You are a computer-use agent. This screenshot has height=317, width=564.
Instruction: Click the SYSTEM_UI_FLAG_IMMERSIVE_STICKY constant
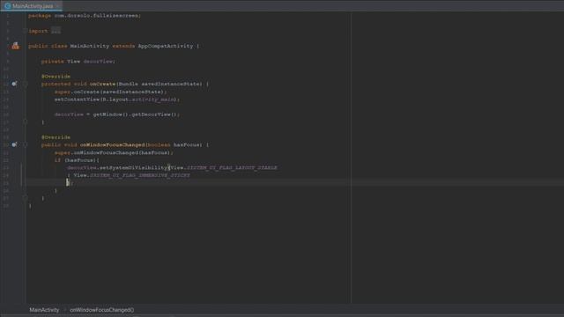139,175
